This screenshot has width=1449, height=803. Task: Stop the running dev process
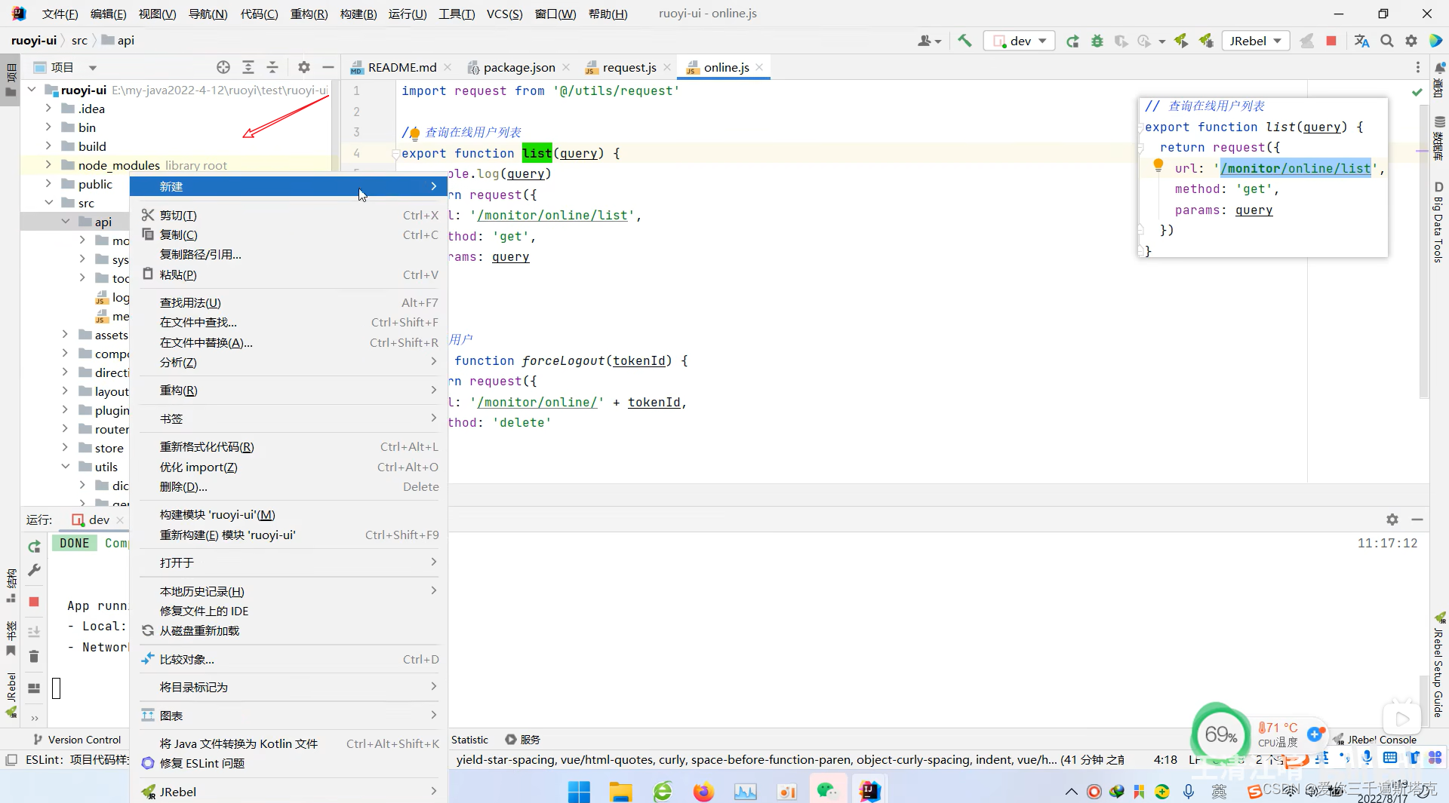click(1331, 41)
